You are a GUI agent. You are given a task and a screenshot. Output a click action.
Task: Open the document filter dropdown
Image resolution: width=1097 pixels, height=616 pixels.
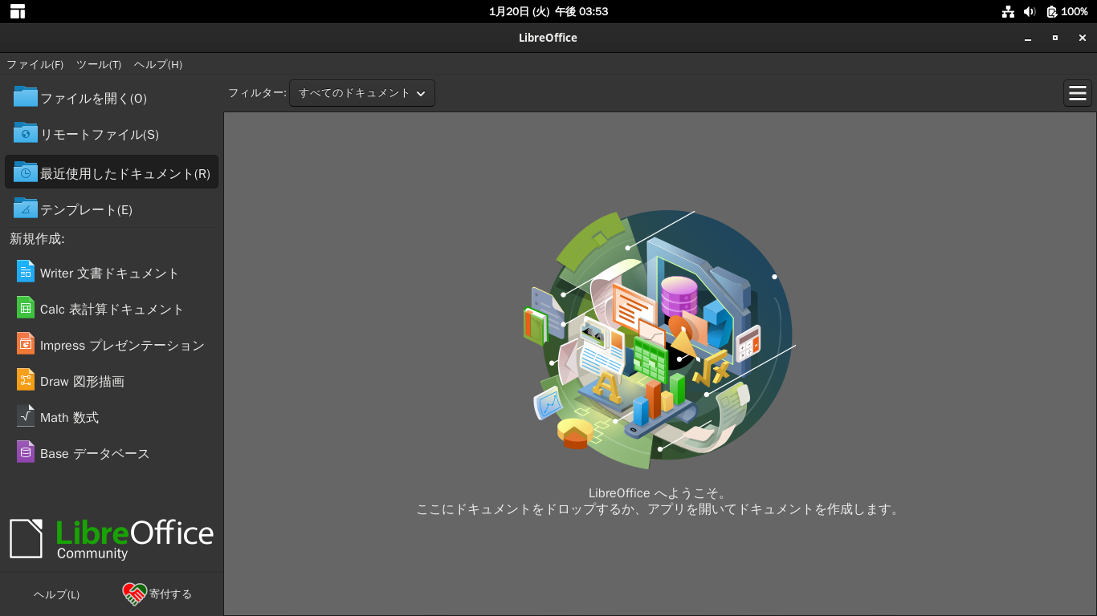(x=361, y=92)
